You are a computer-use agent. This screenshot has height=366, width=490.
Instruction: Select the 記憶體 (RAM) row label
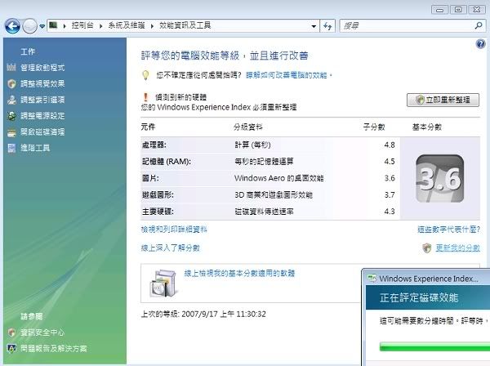pyautogui.click(x=167, y=161)
